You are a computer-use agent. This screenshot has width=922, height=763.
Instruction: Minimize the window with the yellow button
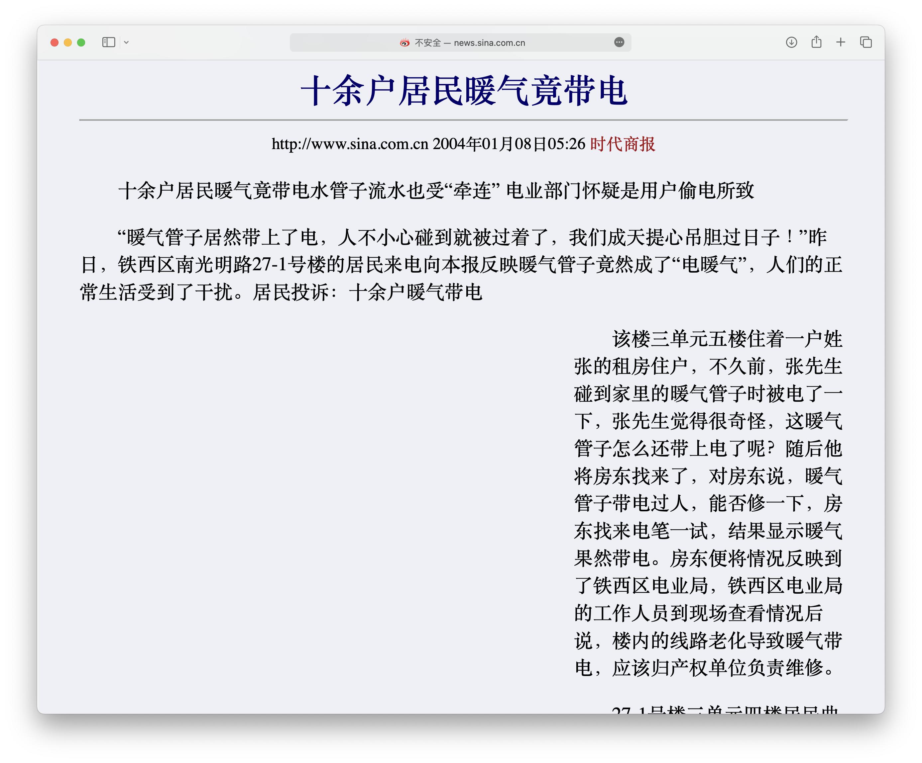click(x=67, y=42)
